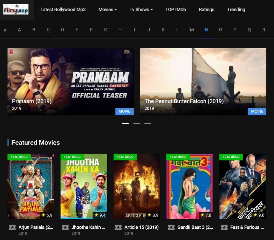Filter titles by letter R

coord(264,30)
